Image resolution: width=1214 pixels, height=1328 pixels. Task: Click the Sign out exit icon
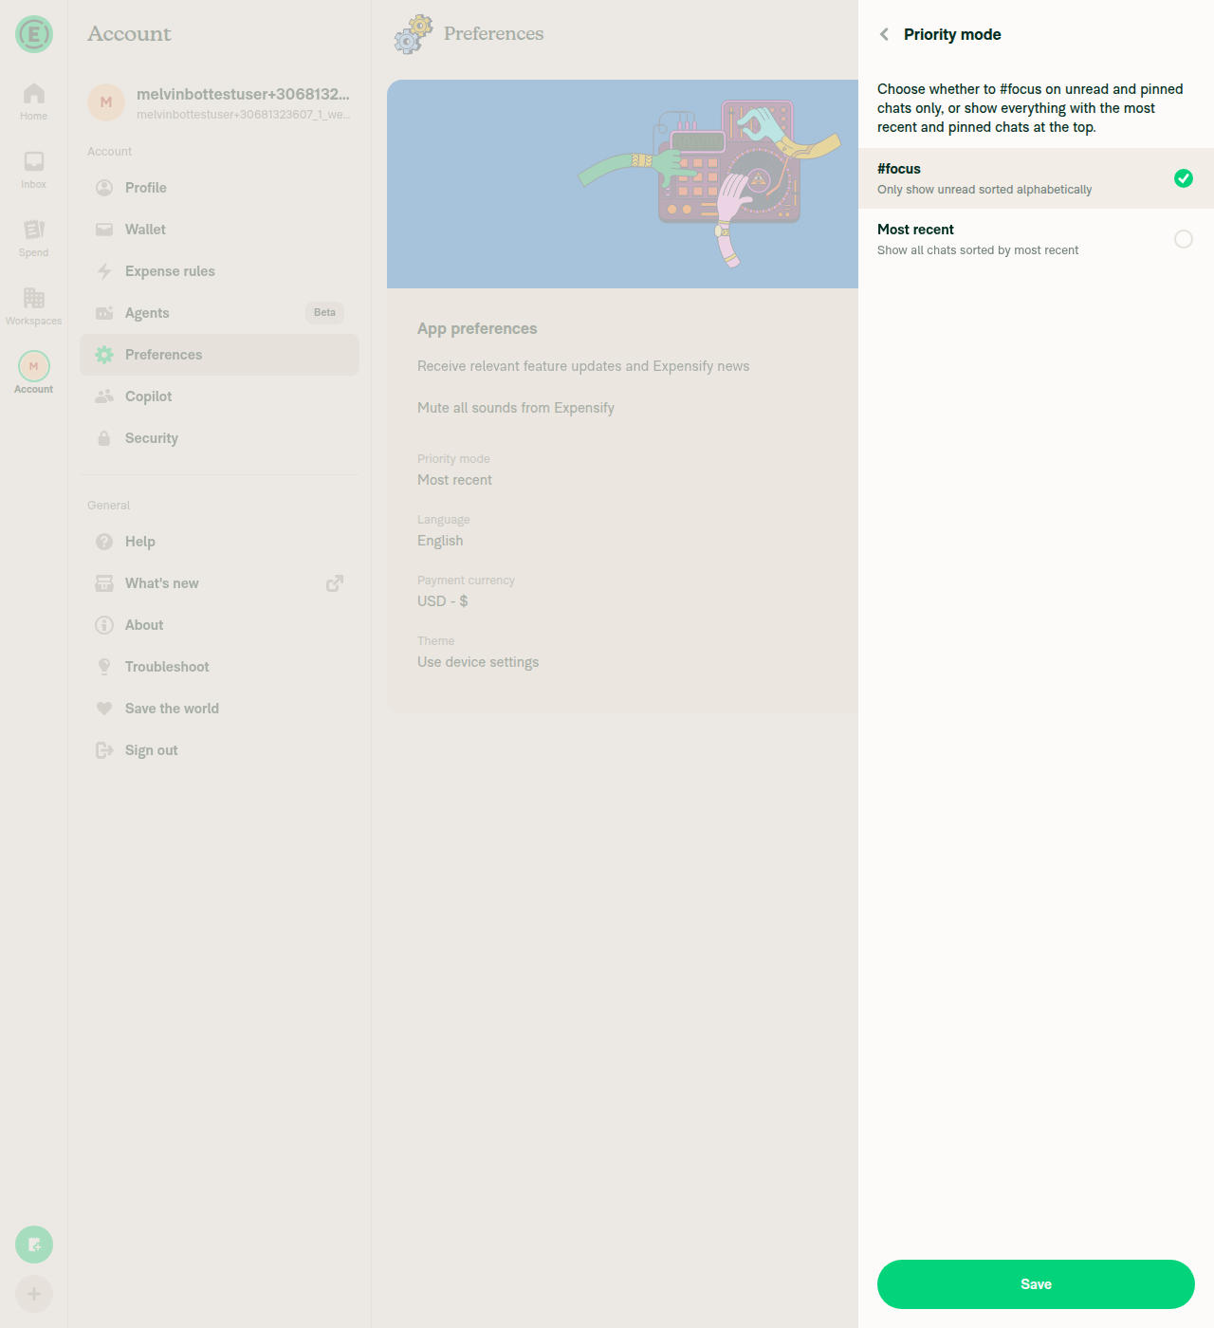(104, 750)
